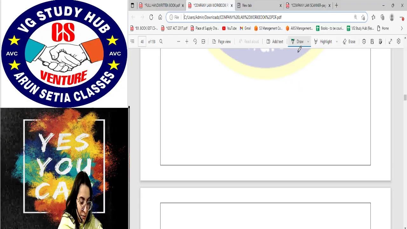Image resolution: width=407 pixels, height=229 pixels.
Task: Go back to previous page
Action: [x=133, y=17]
